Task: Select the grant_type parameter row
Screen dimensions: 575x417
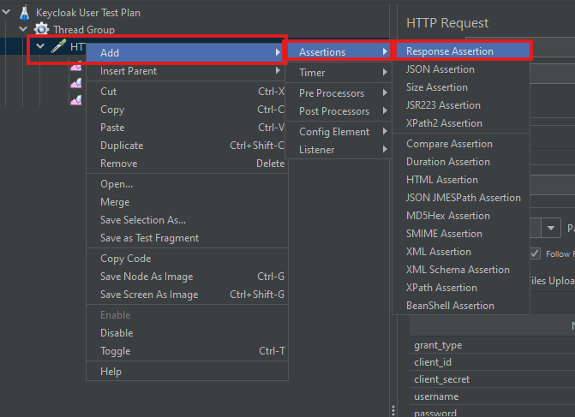Action: (492, 345)
